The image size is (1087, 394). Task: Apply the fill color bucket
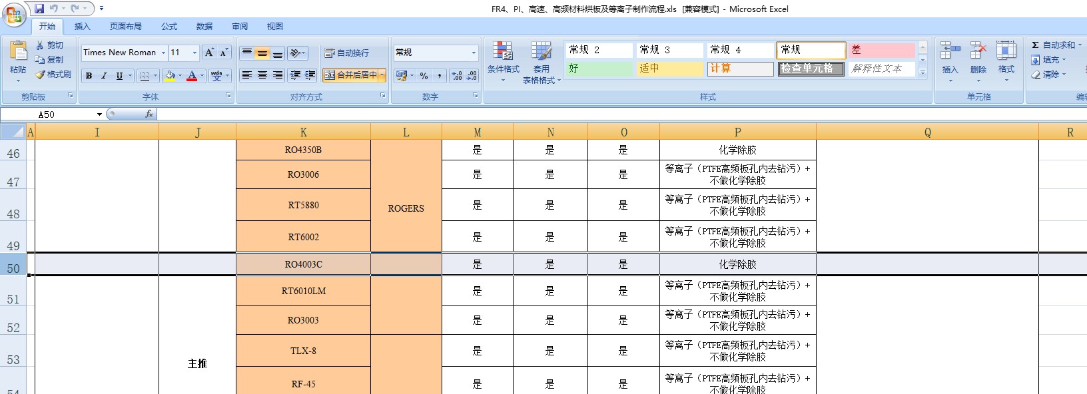[x=170, y=76]
